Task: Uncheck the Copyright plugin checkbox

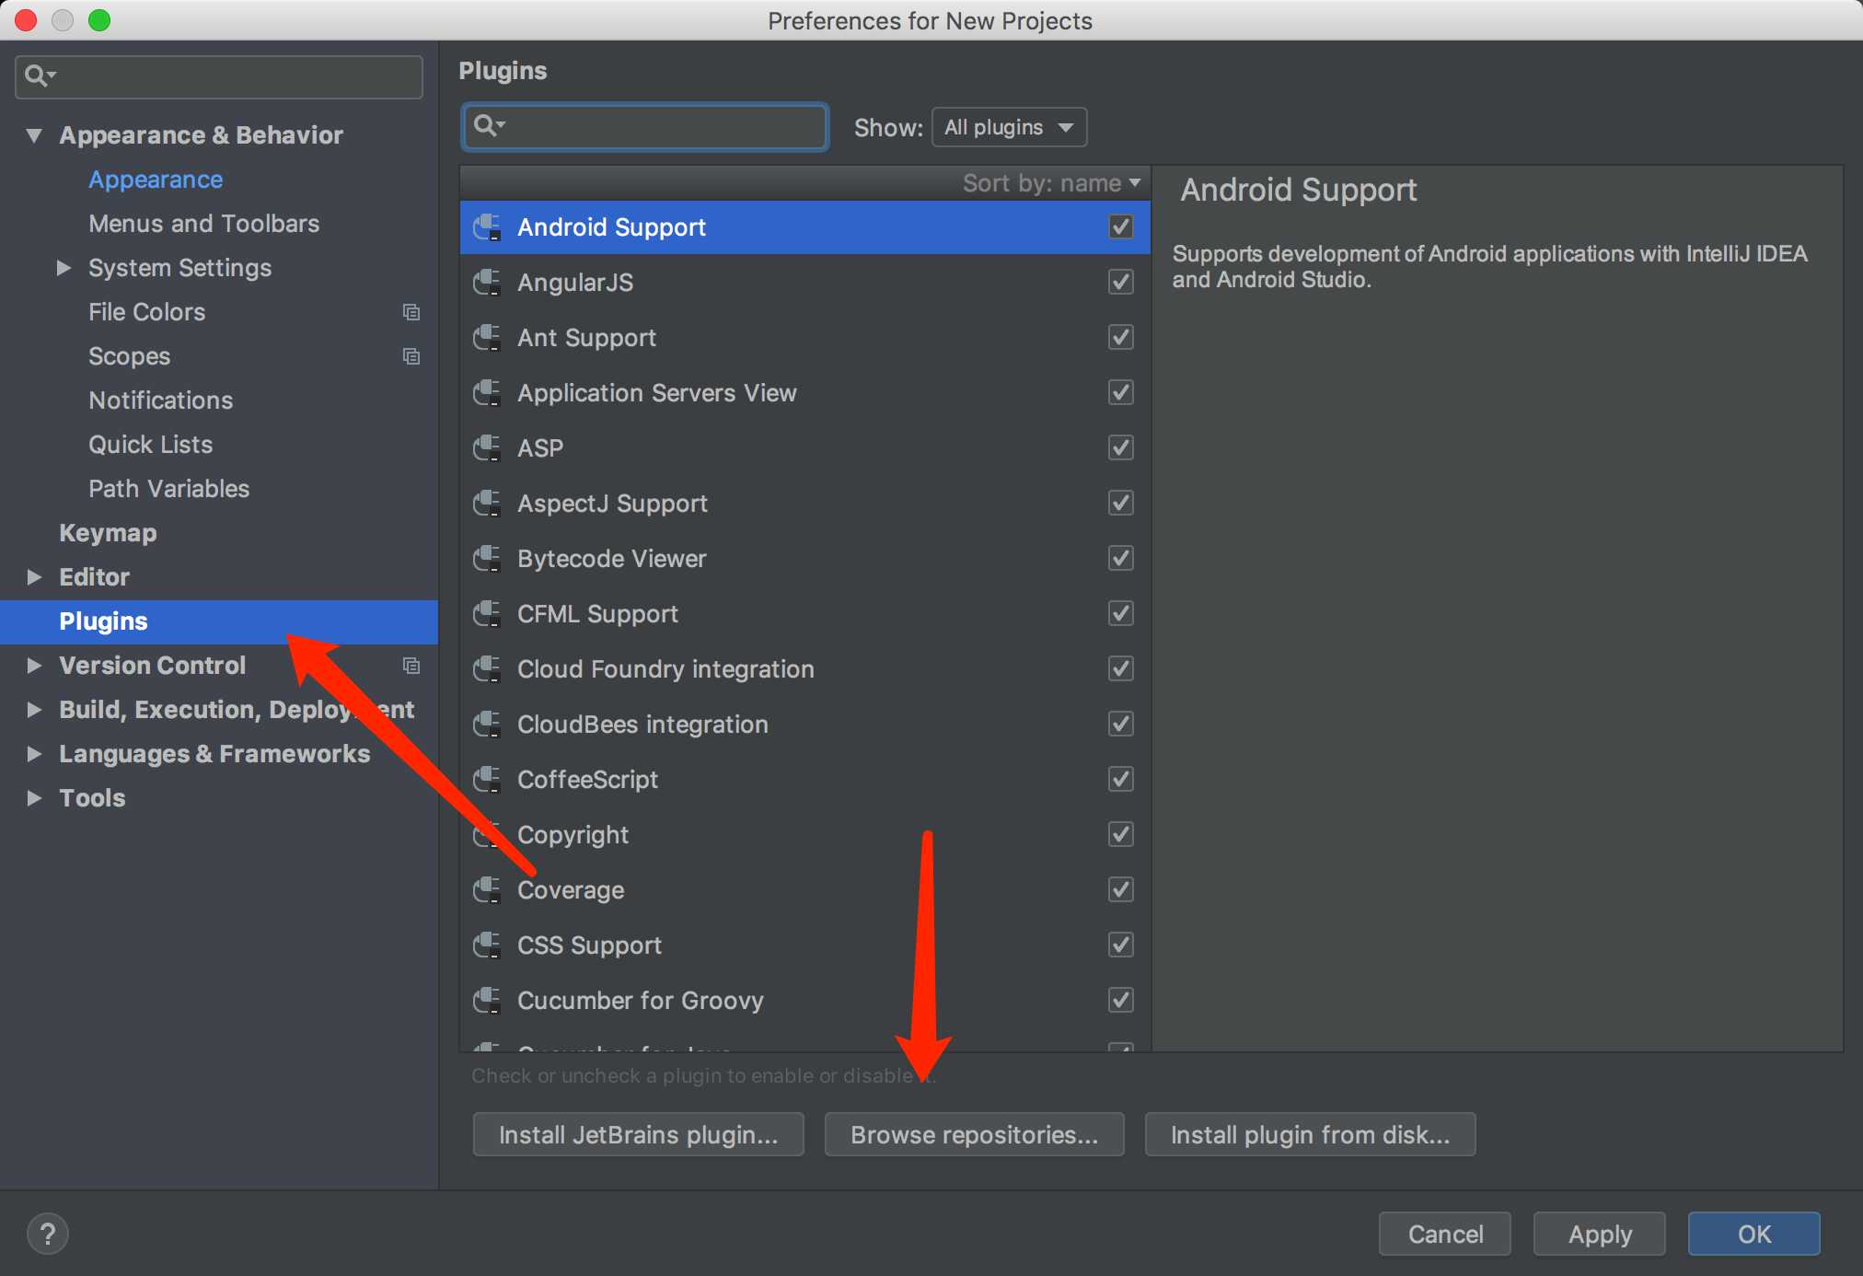Action: [1121, 834]
